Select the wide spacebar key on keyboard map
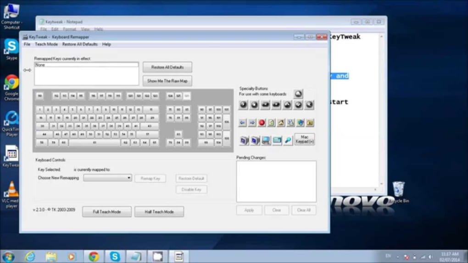 95,143
